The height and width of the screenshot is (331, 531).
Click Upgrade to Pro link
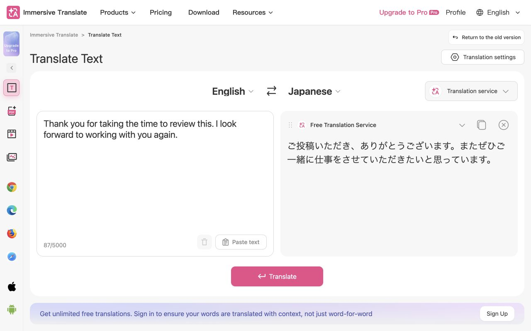tap(409, 12)
